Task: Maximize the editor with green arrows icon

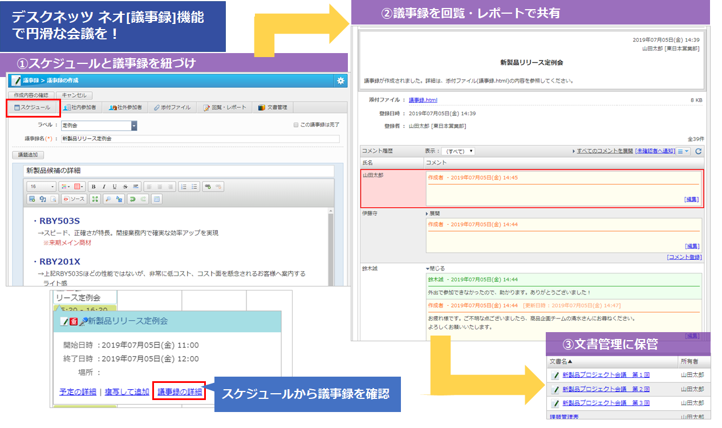Action: tap(95, 199)
